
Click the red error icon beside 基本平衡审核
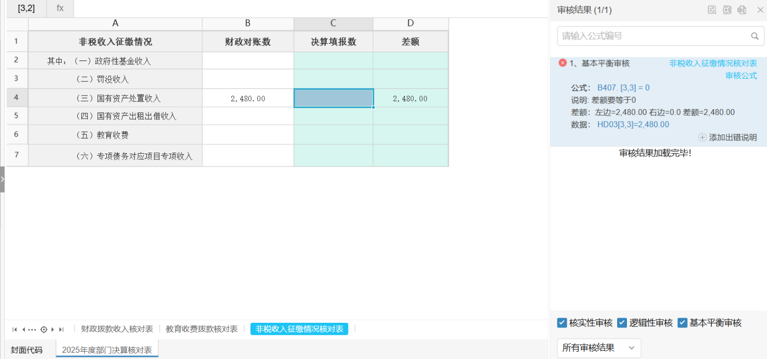pos(563,63)
